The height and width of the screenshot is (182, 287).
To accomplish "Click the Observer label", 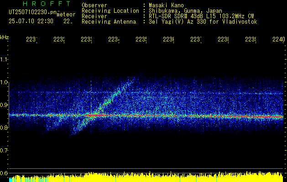I will pos(94,5).
